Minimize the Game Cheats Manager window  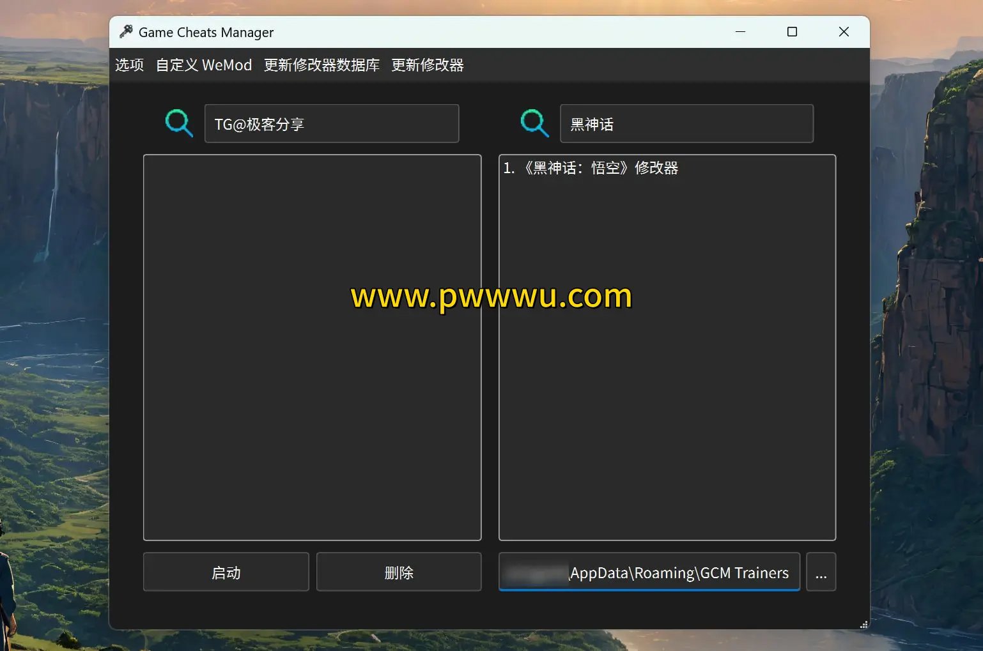740,32
